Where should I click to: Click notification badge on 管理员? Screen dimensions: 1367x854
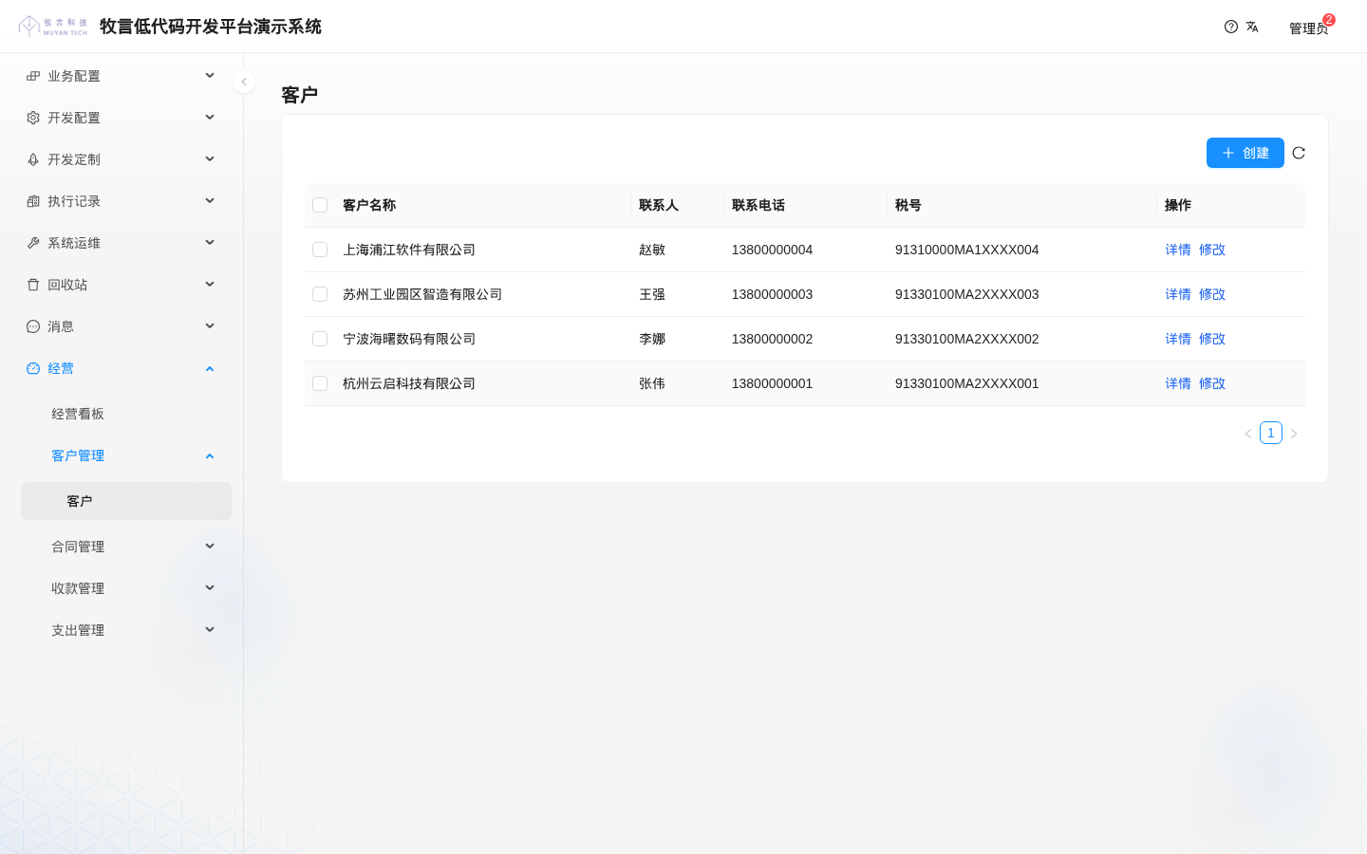(1329, 20)
